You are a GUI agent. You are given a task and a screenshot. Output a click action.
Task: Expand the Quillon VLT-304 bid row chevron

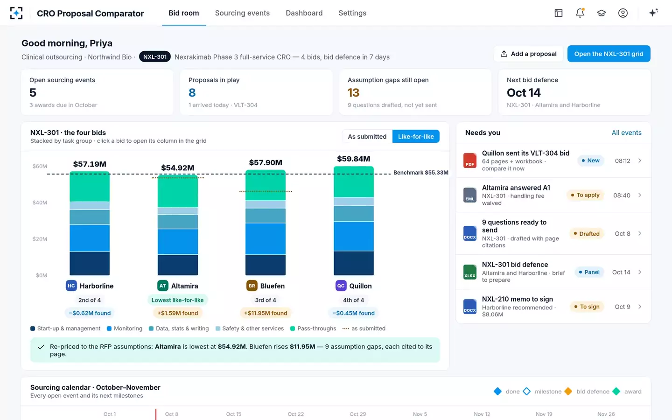coord(640,161)
